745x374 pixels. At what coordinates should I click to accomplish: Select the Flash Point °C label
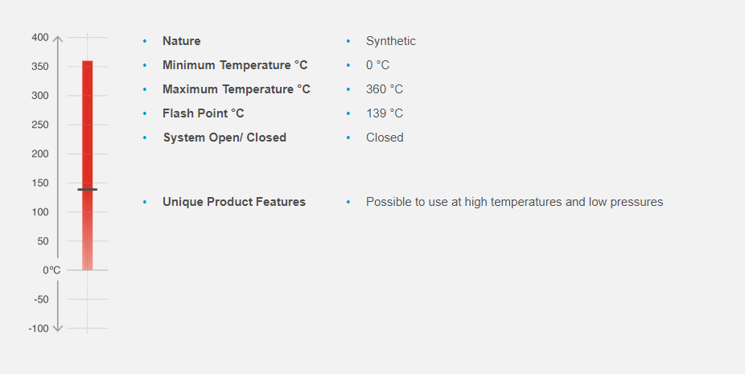(x=203, y=113)
